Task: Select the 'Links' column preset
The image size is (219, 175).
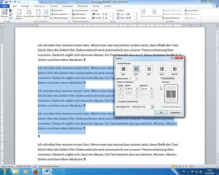Action: click(x=162, y=69)
